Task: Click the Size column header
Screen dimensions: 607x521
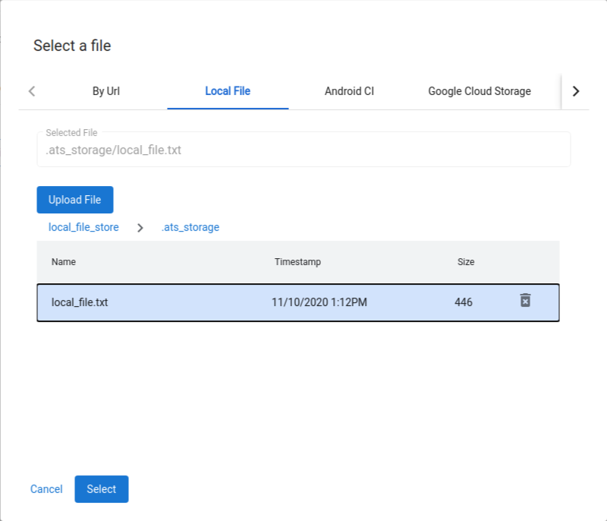Action: pyautogui.click(x=466, y=261)
